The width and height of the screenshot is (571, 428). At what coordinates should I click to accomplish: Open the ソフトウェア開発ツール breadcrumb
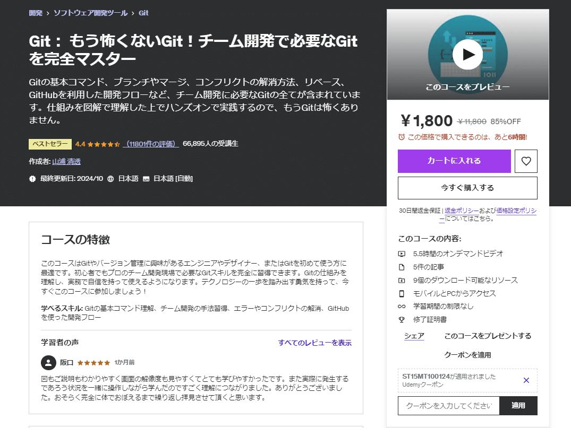coord(91,13)
